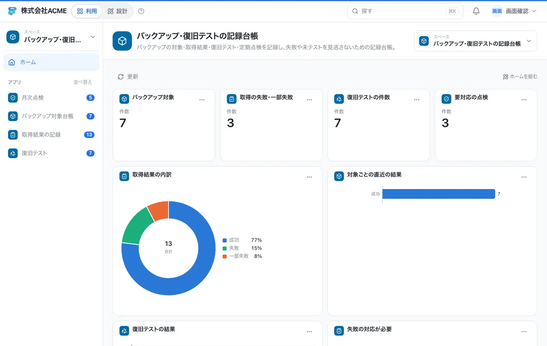
Task: Open 復旧テスト app in sidebar
Action: coord(51,153)
